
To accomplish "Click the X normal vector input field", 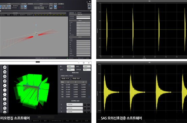I will [75, 105].
